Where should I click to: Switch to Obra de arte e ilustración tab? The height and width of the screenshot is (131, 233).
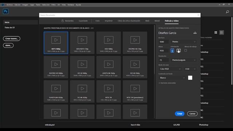click(x=129, y=21)
